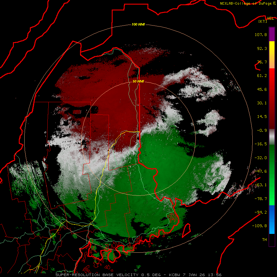
Task: Select the -0.9 scale value
Action: point(262,130)
